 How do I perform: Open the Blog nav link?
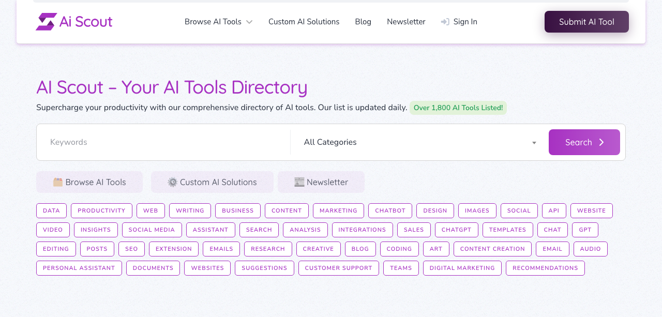[x=363, y=22]
